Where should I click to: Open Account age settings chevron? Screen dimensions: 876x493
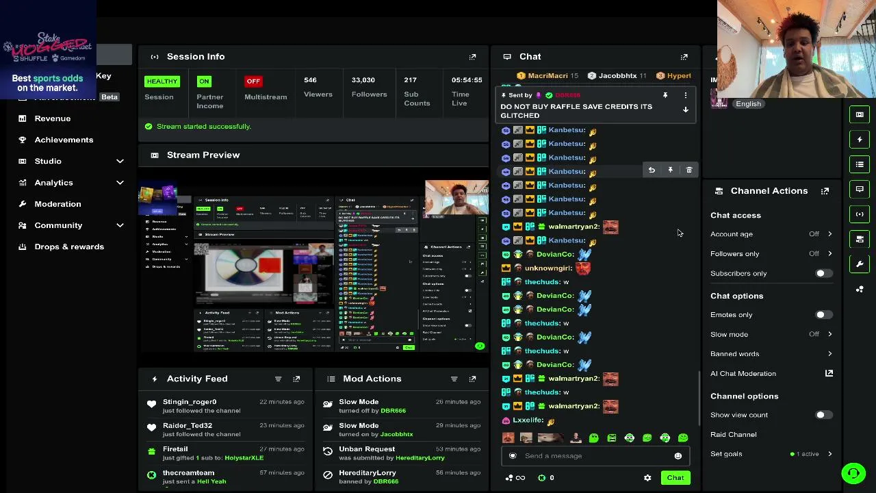[829, 234]
